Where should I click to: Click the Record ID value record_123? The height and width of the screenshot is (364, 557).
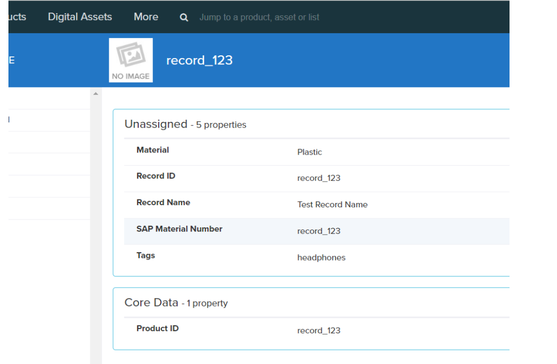(x=319, y=178)
